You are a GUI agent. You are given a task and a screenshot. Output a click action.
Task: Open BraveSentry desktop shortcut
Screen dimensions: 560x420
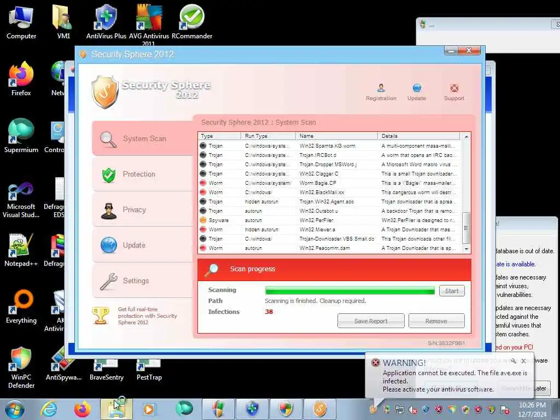107,370
